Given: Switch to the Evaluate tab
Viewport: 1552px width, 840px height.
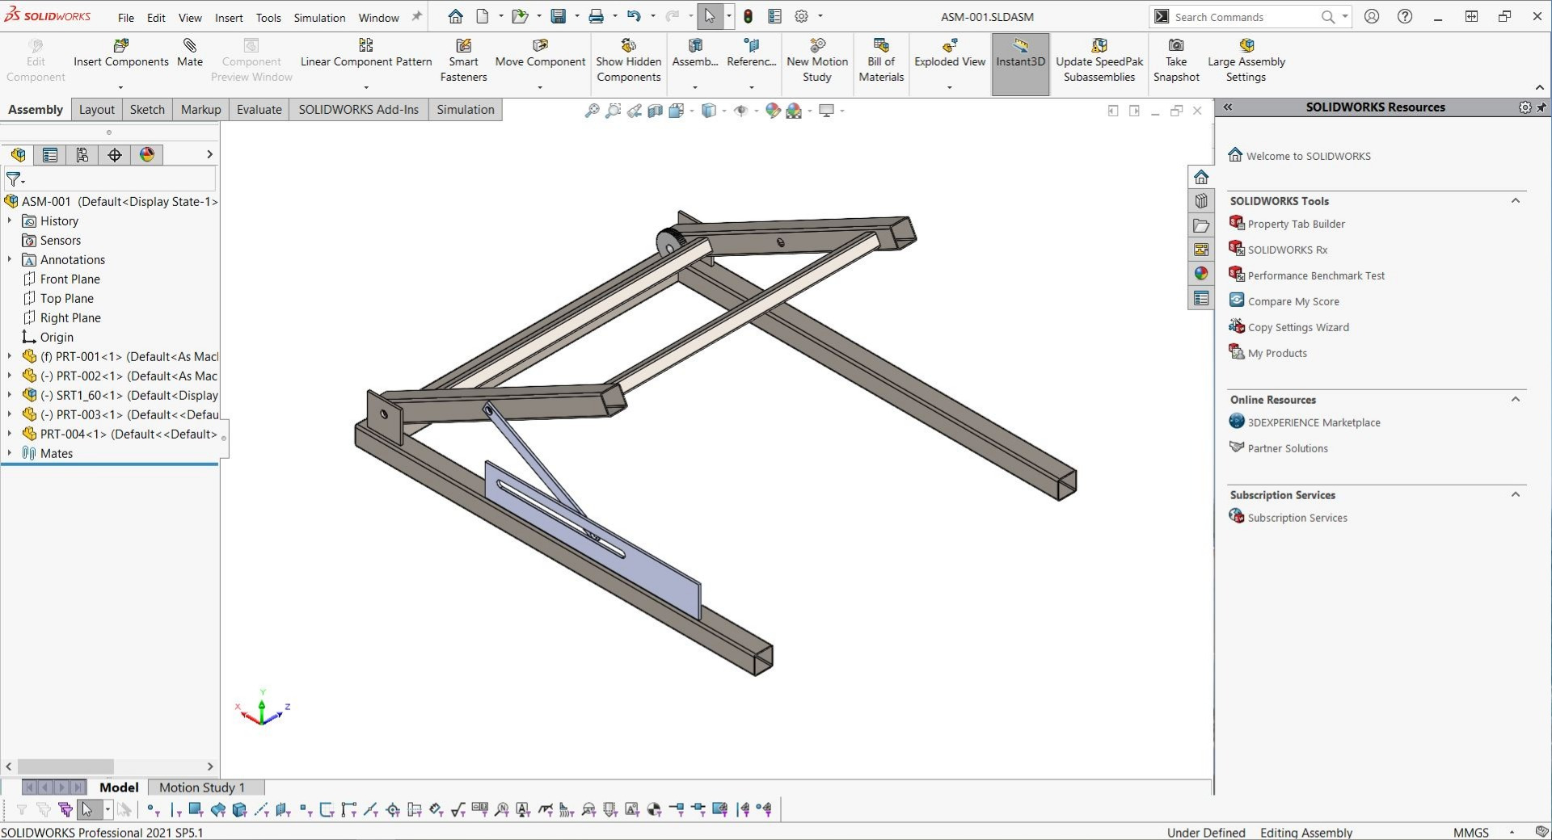Looking at the screenshot, I should 259,110.
